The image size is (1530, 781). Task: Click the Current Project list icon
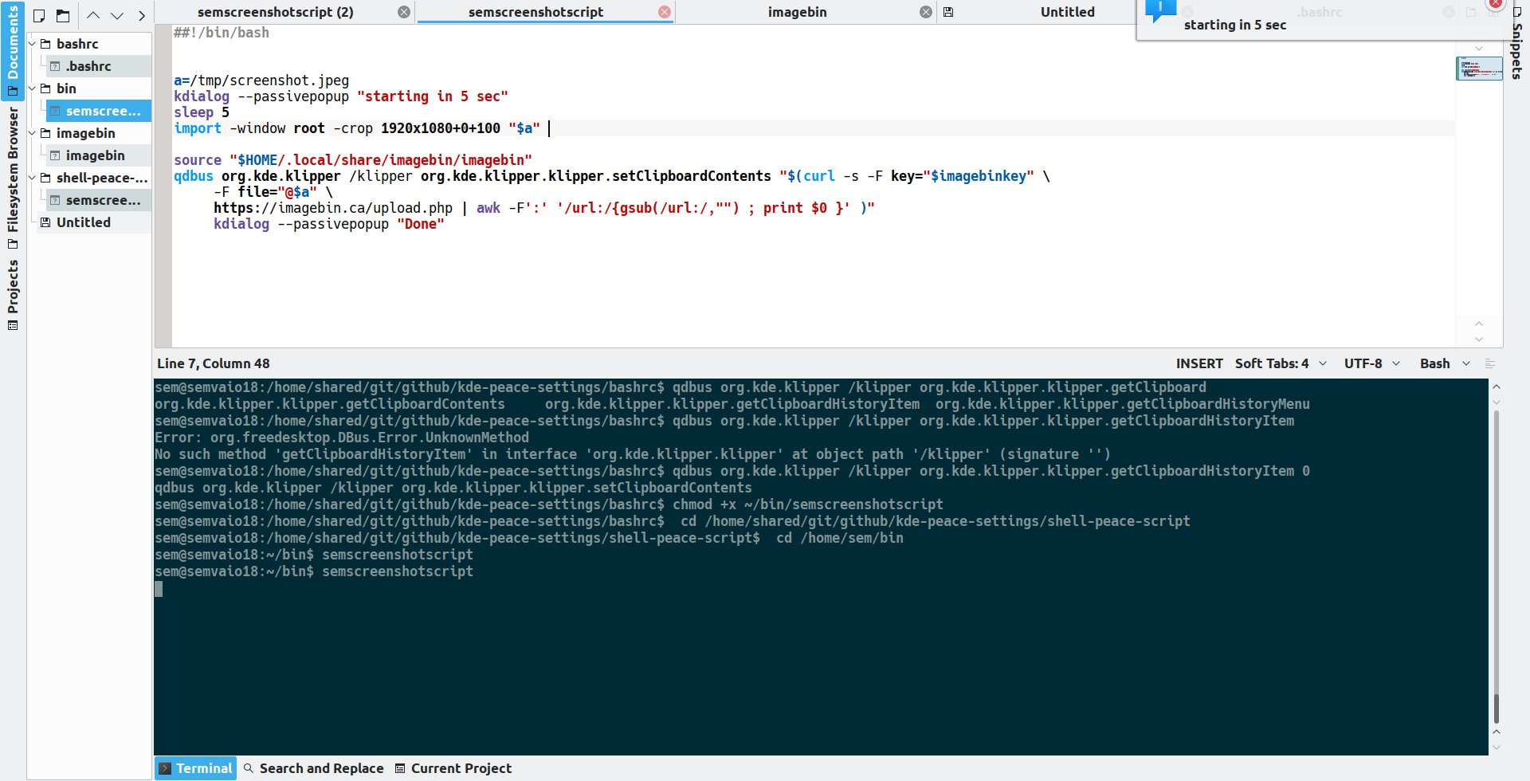(x=400, y=768)
